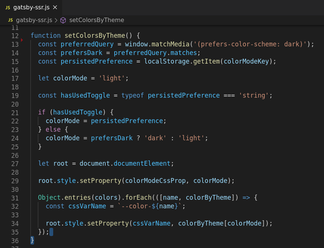Close the gatsby-ssr.js tab
The image size is (324, 248).
pyautogui.click(x=55, y=7)
